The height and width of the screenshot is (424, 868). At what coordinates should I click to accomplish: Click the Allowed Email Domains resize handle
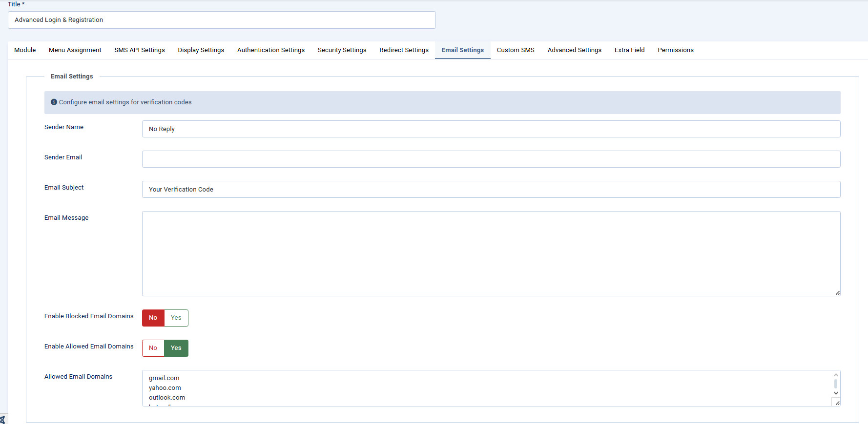(837, 403)
